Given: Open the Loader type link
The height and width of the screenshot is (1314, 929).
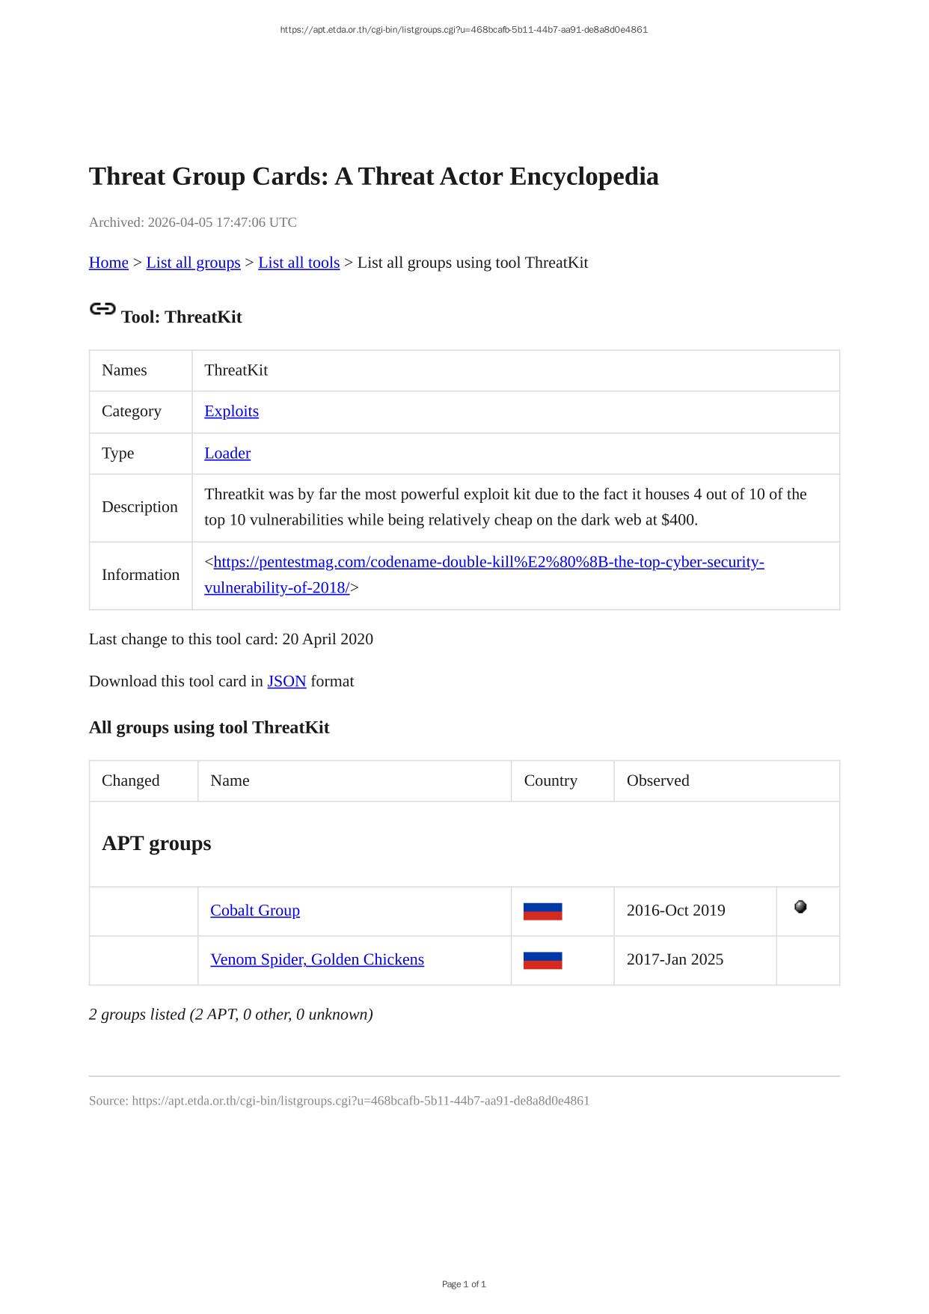Looking at the screenshot, I should tap(227, 453).
